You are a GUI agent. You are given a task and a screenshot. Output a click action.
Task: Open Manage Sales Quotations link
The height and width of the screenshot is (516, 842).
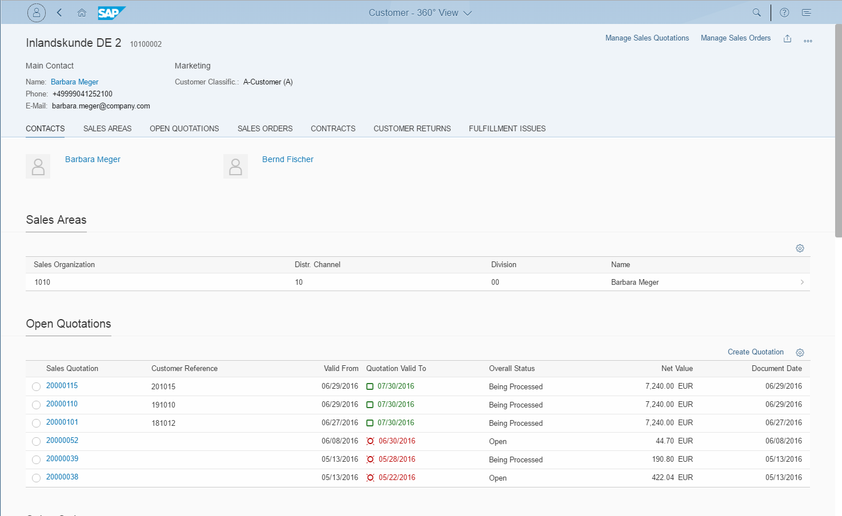click(x=647, y=38)
